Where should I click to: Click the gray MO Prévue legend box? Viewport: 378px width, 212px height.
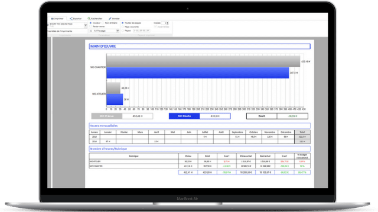tap(107, 116)
